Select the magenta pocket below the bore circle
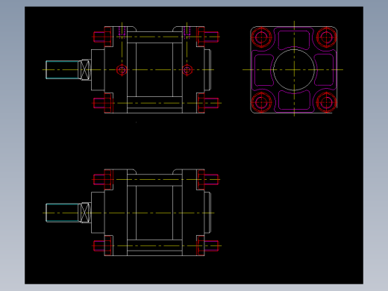The width and height of the screenshot is (388, 291). pyautogui.click(x=294, y=100)
